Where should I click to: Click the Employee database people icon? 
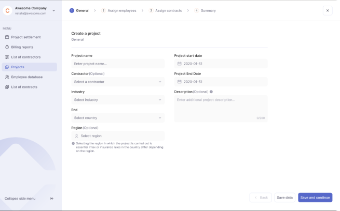click(x=7, y=77)
